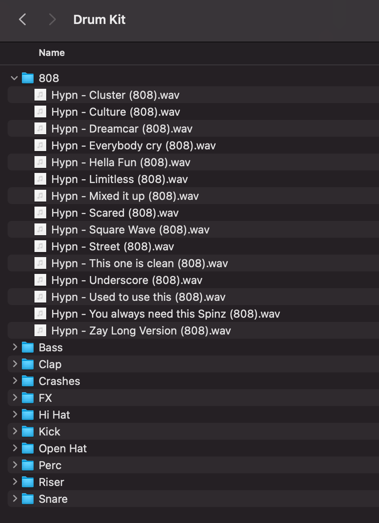Click the Hi Hat folder icon

pos(27,414)
